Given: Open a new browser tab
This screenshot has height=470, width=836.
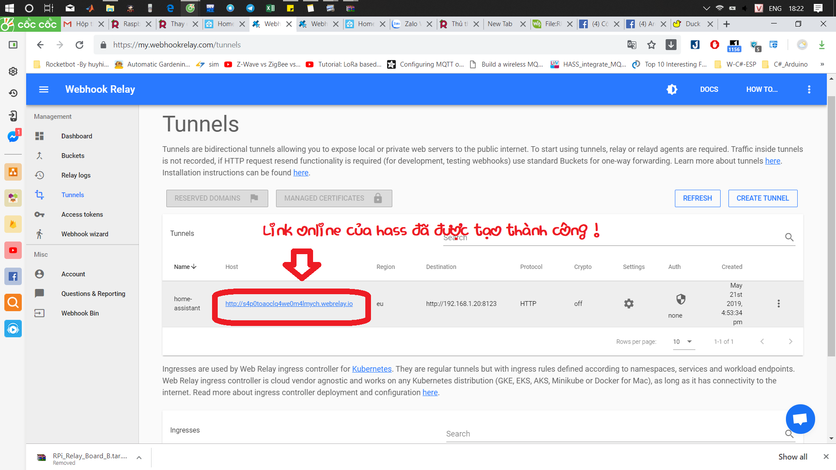Looking at the screenshot, I should [726, 24].
